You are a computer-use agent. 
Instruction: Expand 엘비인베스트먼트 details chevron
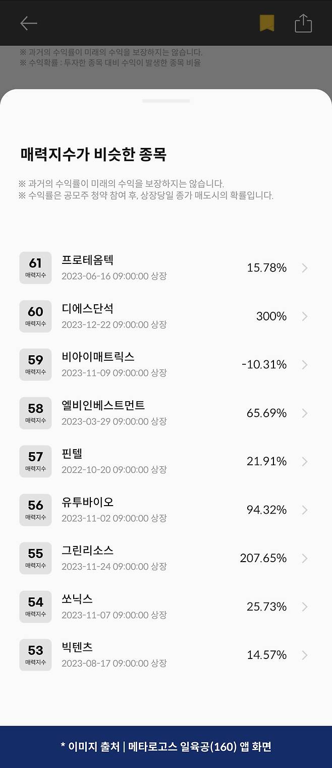[304, 413]
